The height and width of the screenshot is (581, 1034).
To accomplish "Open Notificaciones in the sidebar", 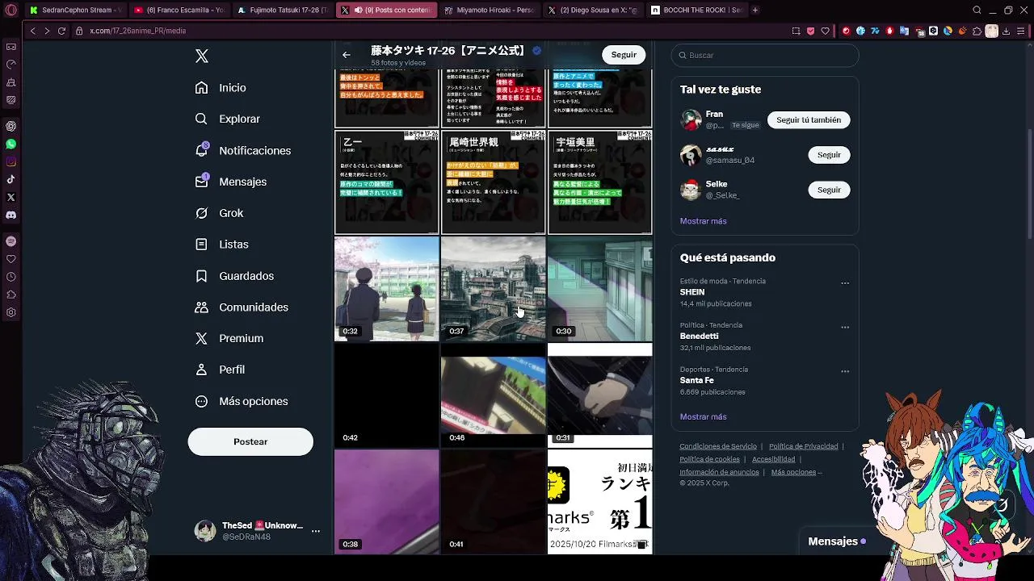I will [243, 150].
